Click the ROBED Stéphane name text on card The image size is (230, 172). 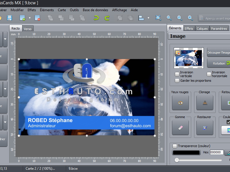click(x=50, y=120)
